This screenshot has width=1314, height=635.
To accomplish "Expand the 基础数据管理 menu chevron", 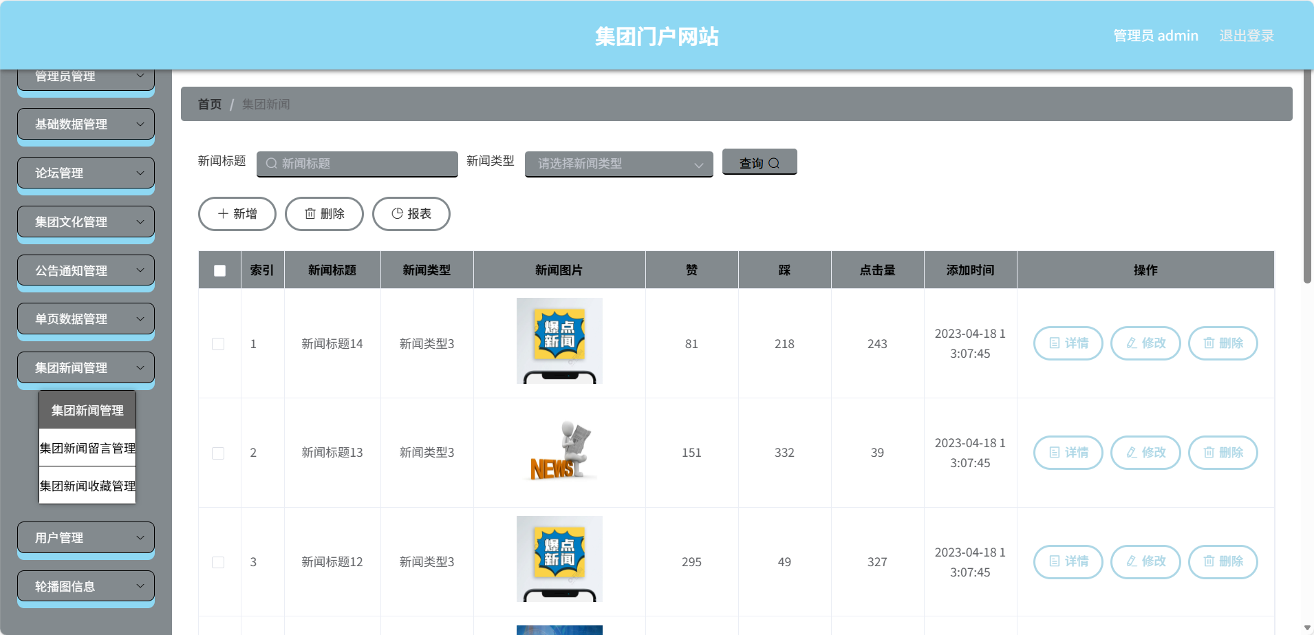I will pyautogui.click(x=140, y=125).
